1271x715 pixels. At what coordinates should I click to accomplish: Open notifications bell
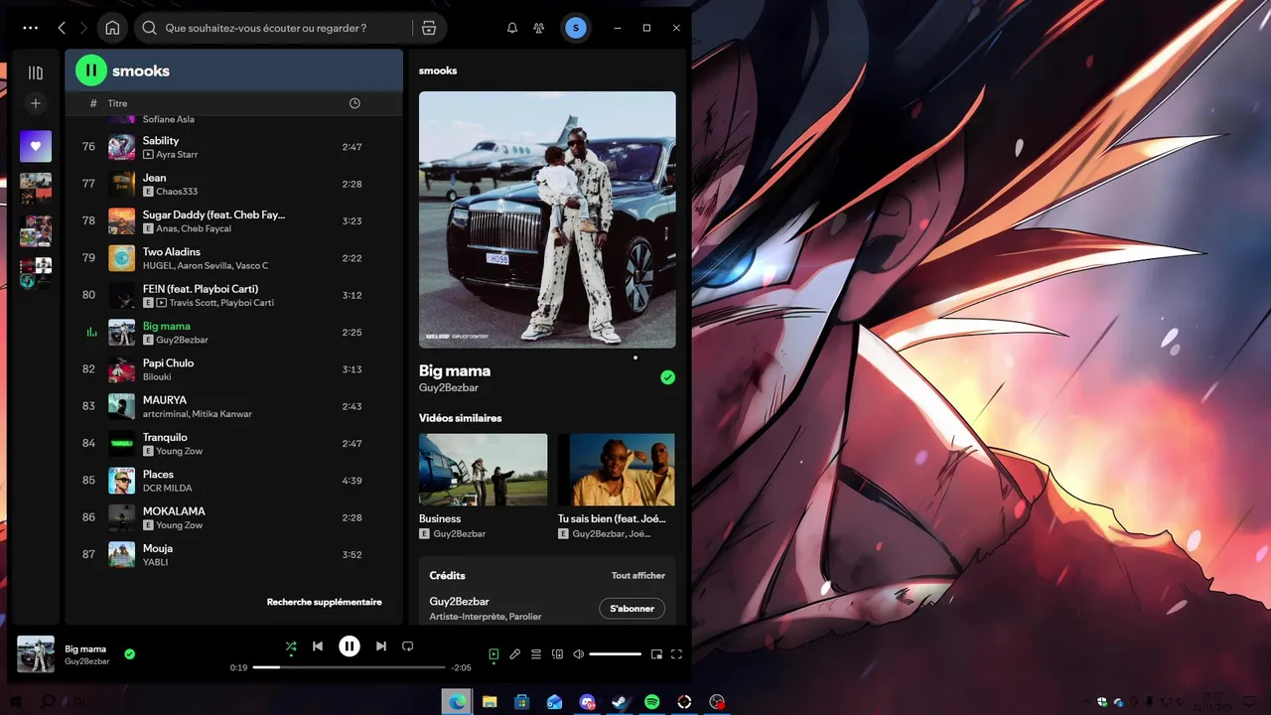pos(512,28)
